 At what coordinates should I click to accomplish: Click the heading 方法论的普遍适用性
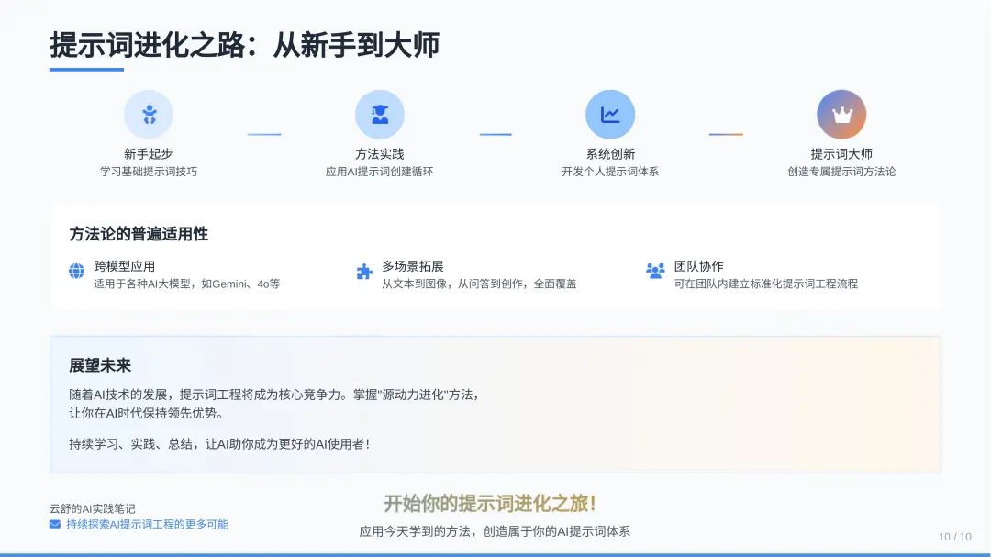(139, 234)
